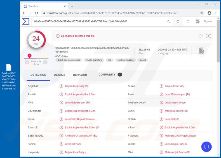Image resolution: width=221 pixels, height=158 pixels.
Task: Click the Sign in link
Action: pos(208,21)
